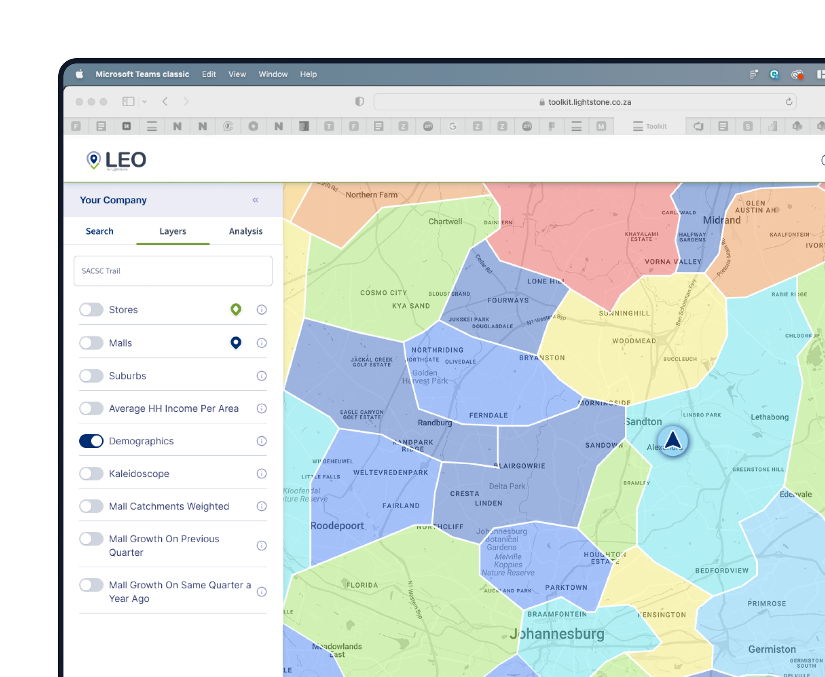Go back with the browser back arrow
Viewport: 825px width, 677px height.
[x=165, y=102]
